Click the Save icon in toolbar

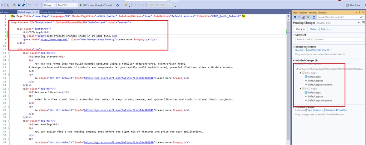19,5
